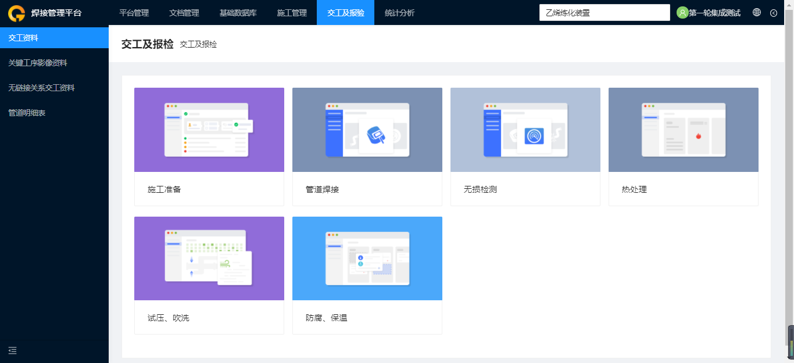Click the circled arrow icon at top right
This screenshot has width=794, height=363.
(x=774, y=13)
